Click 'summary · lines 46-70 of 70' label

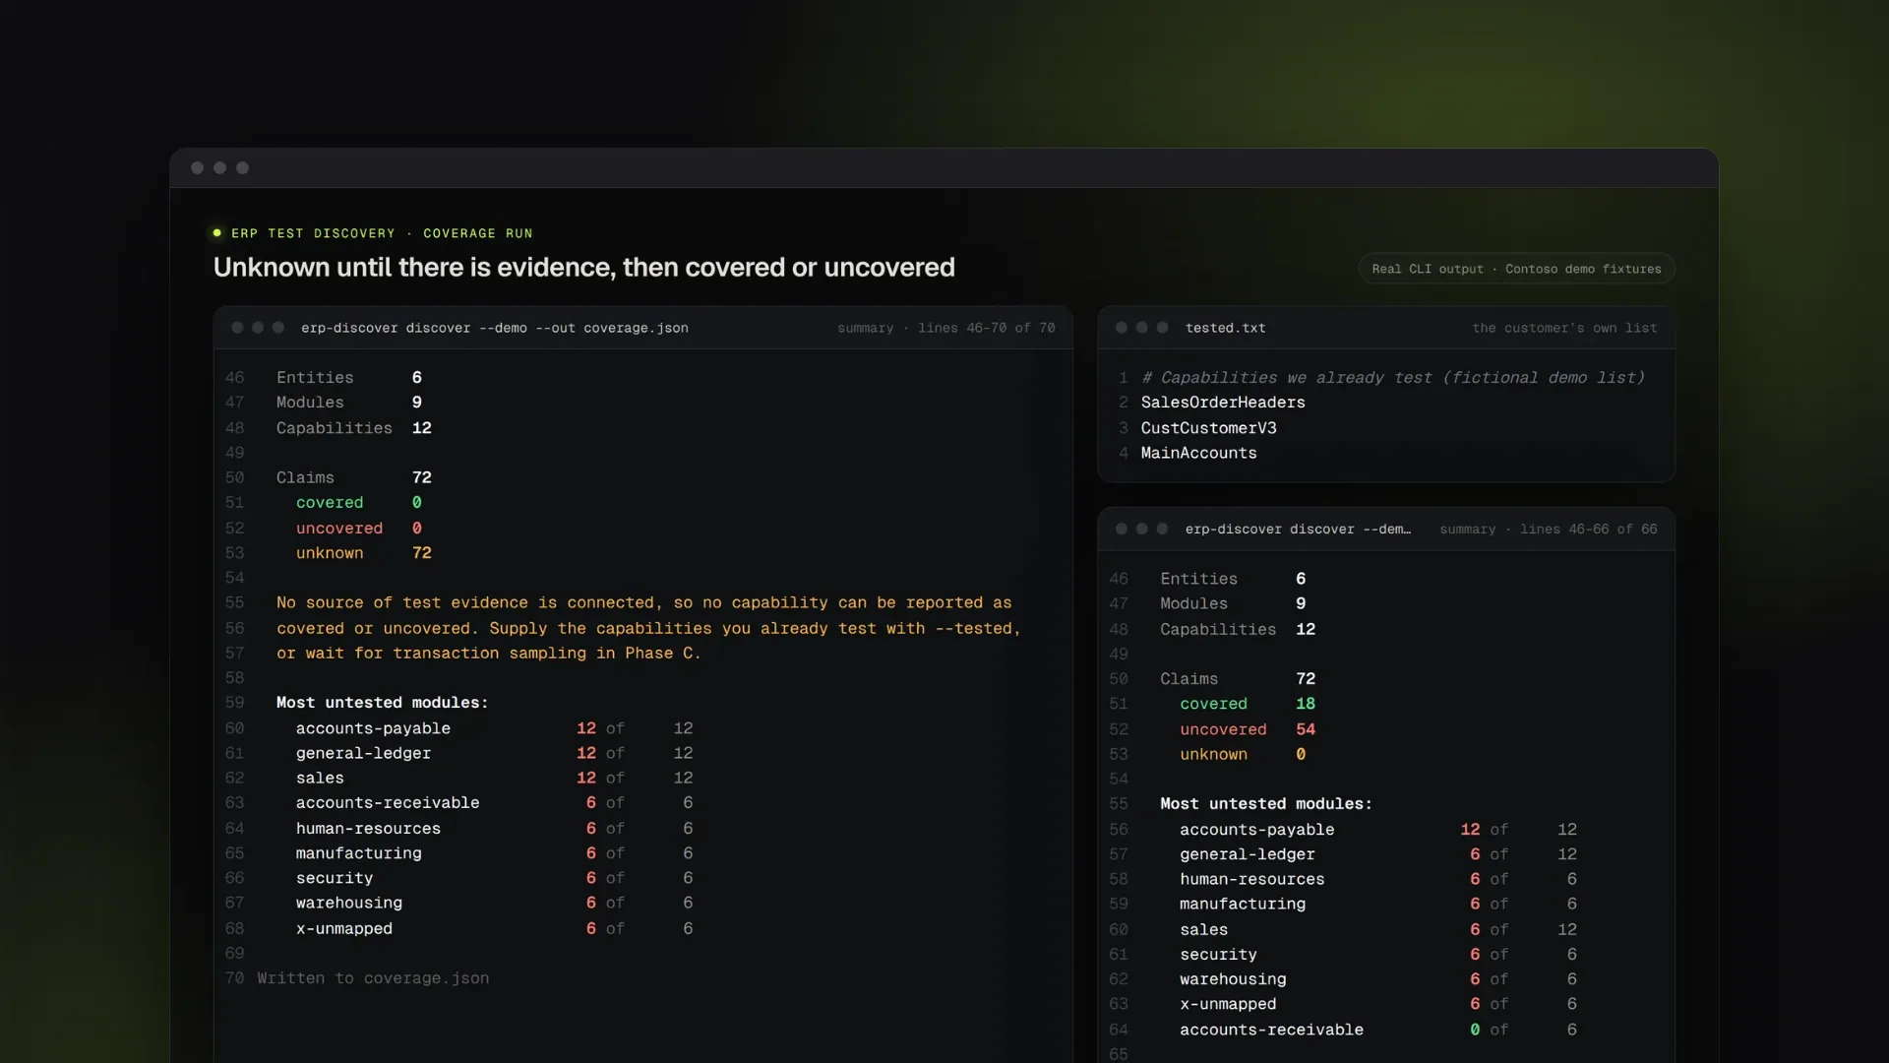pos(946,328)
